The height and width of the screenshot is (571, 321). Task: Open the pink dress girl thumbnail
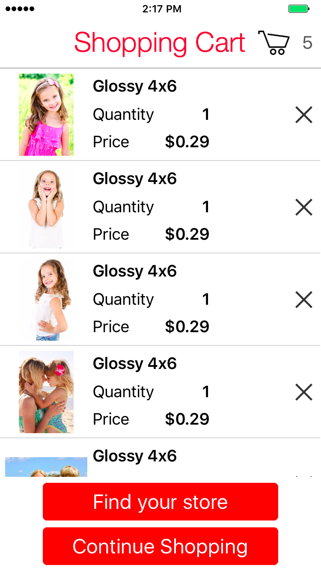46,115
